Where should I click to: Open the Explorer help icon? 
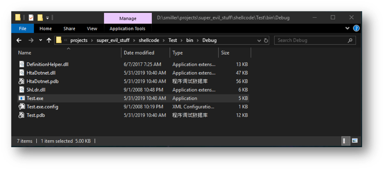point(356,28)
